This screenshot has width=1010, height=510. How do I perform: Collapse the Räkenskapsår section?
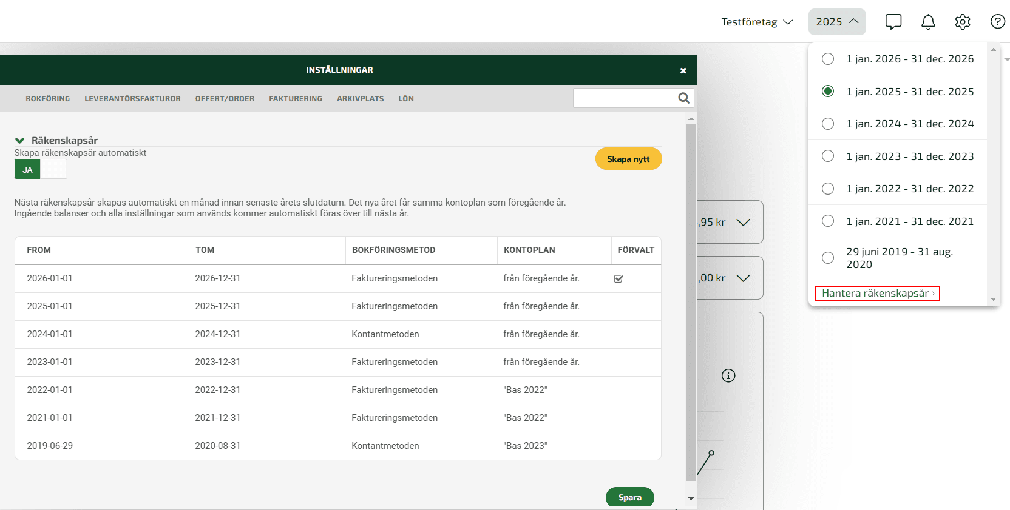click(19, 141)
